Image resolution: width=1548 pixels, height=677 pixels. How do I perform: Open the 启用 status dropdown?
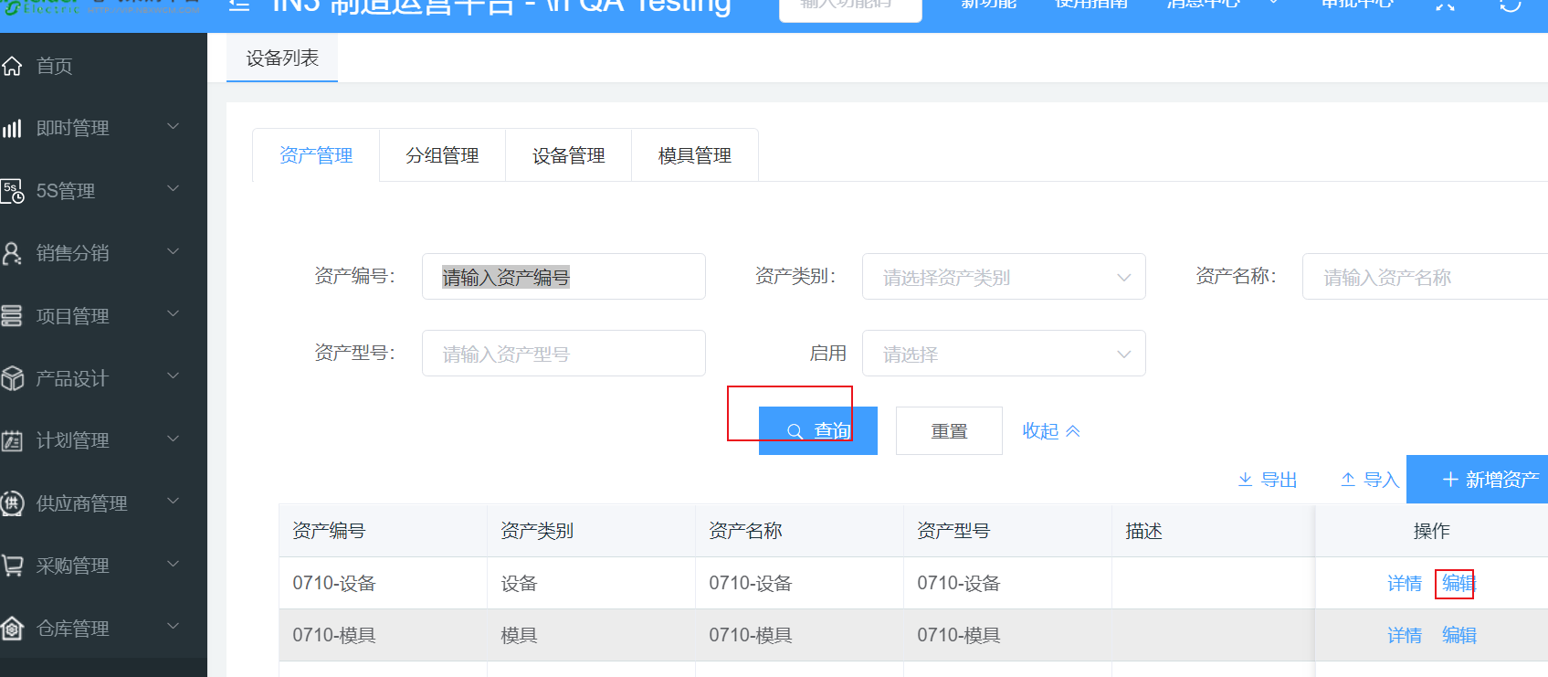tap(1003, 354)
